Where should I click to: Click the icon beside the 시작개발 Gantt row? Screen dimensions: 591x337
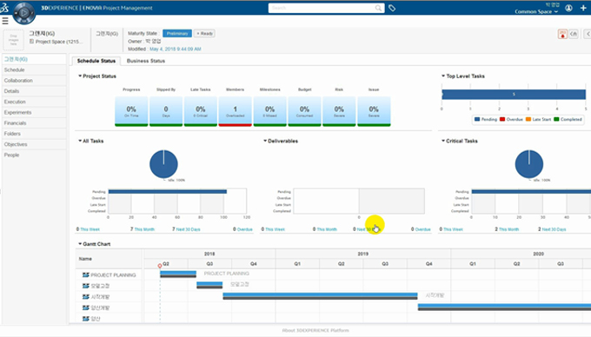tap(85, 297)
